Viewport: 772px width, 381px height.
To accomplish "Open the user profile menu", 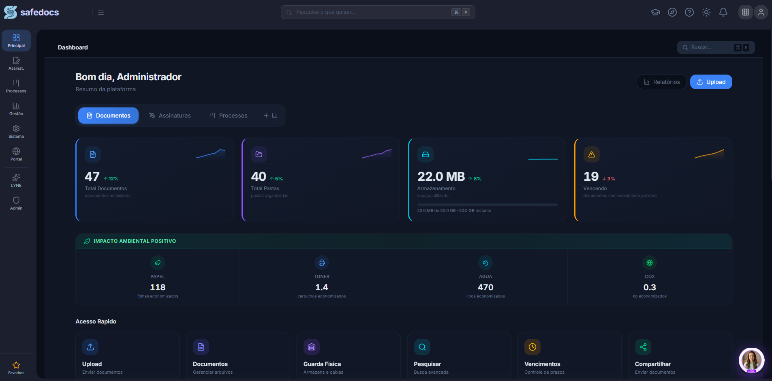I will point(761,12).
